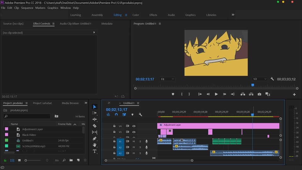Create New Bin folder in project
Screen dimensions: 302x170
(71, 160)
